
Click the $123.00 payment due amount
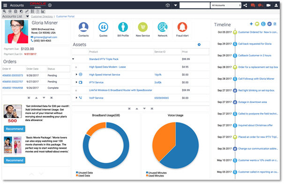pyautogui.click(x=27, y=49)
